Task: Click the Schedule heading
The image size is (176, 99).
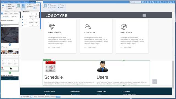Action: click(x=54, y=77)
